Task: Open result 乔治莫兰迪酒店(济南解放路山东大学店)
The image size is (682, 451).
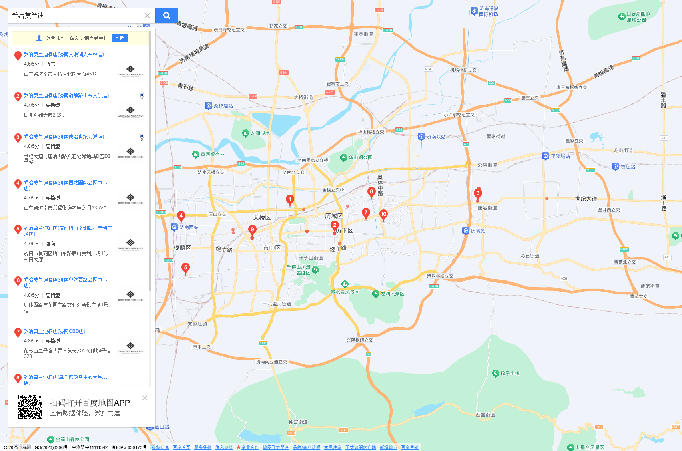Action: 66,95
